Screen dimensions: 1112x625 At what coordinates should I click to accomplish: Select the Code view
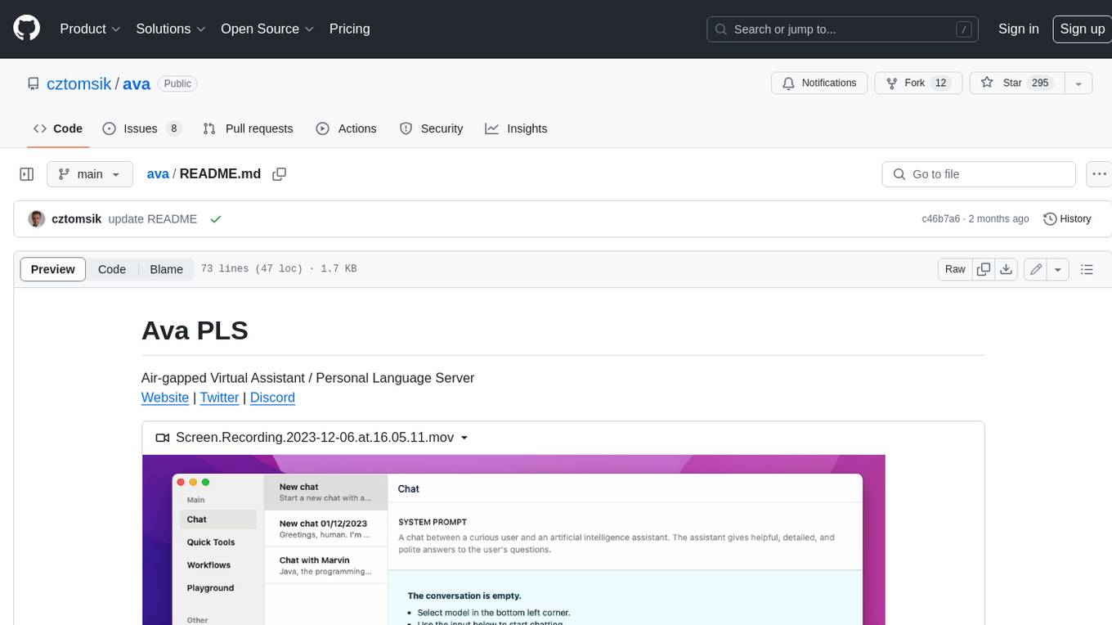(x=112, y=269)
